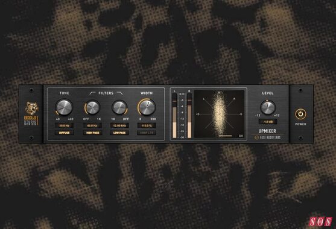Click the SOS logo
This screenshot has height=229, width=336.
click(x=320, y=222)
